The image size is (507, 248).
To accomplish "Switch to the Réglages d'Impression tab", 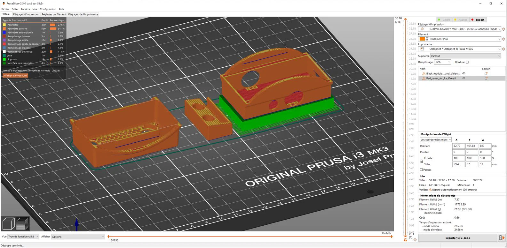I will coord(26,14).
